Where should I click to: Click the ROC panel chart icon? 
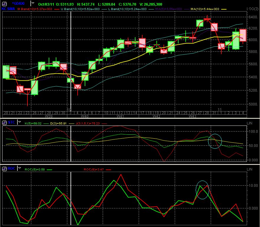coord(4,169)
